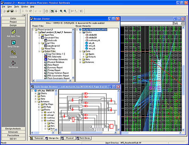Expand Instances folder in Design Hierarchy
Image resolution: width=189 pixels, height=145 pixels.
(x=80, y=62)
